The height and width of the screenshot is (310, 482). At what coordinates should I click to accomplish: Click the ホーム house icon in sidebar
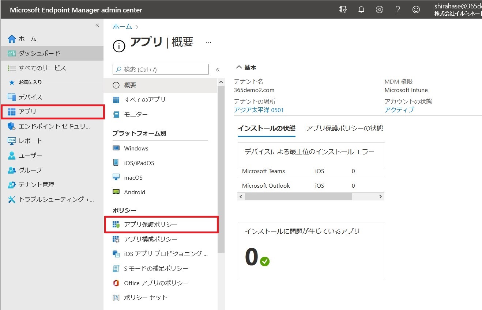pos(12,39)
